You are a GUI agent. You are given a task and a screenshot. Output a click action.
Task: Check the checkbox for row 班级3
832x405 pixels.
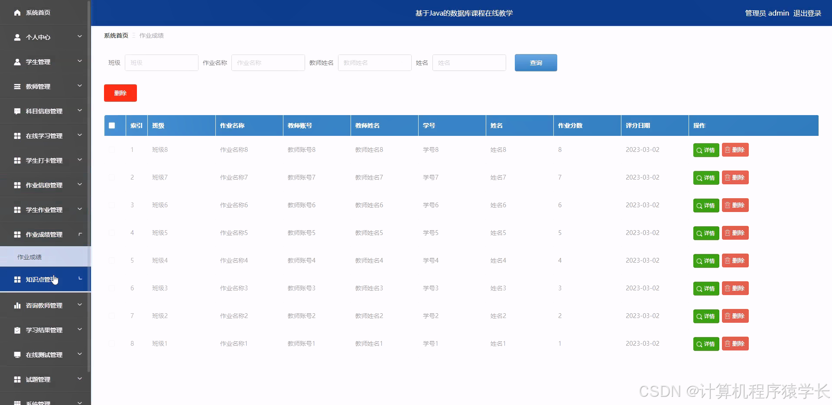(x=112, y=288)
